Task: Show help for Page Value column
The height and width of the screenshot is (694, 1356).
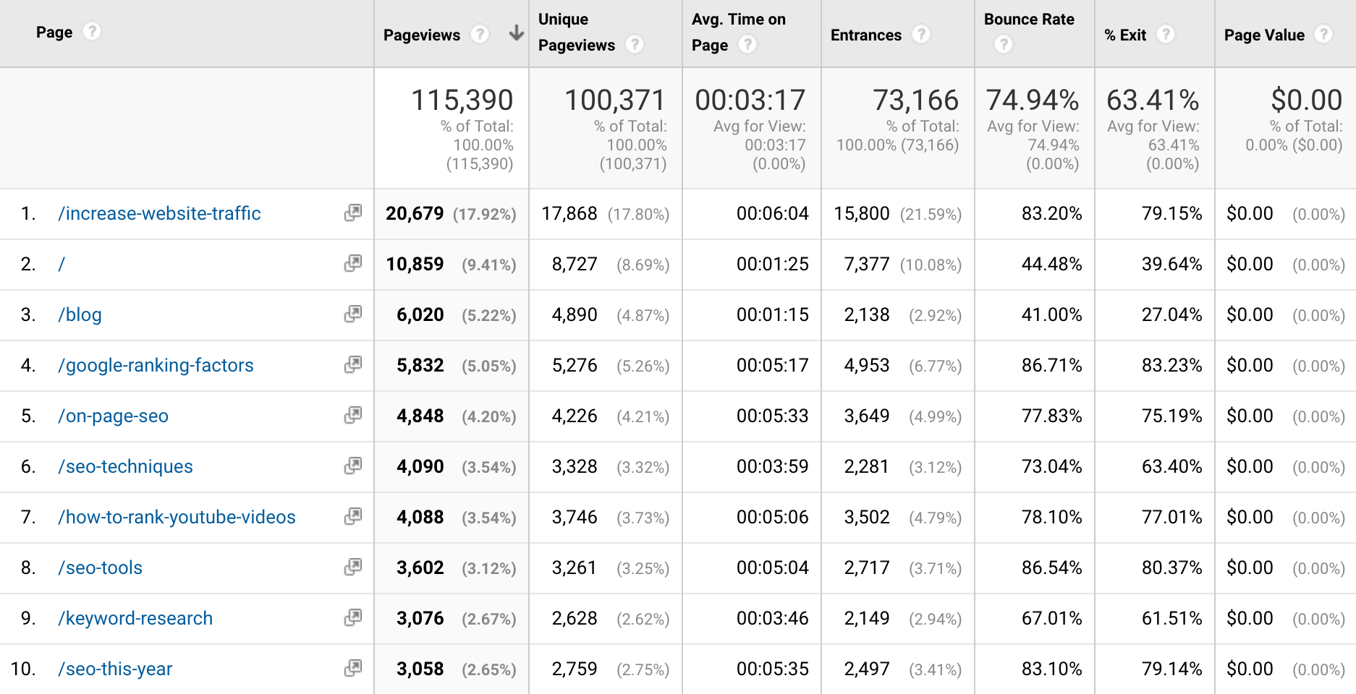Action: [x=1323, y=34]
